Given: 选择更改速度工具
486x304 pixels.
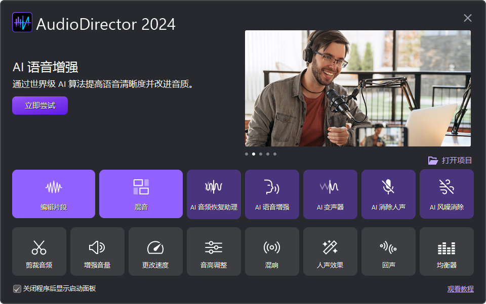Looking at the screenshot, I should click(155, 251).
